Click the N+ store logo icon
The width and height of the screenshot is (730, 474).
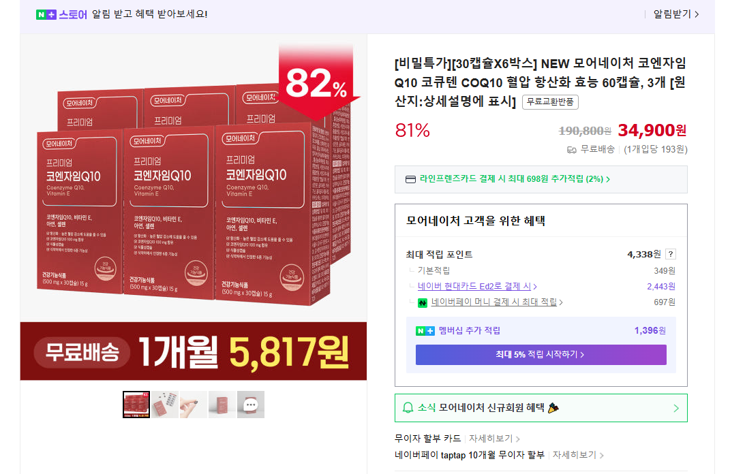pyautogui.click(x=46, y=15)
